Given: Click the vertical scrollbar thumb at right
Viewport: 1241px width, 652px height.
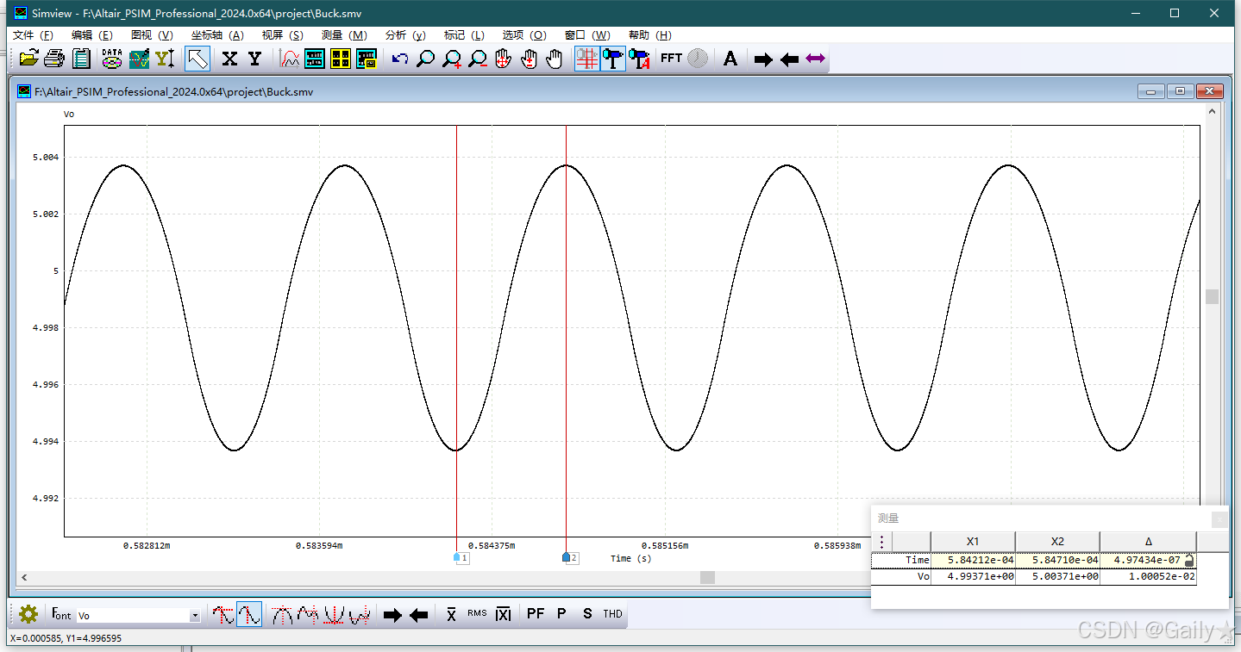Looking at the screenshot, I should click(1212, 296).
